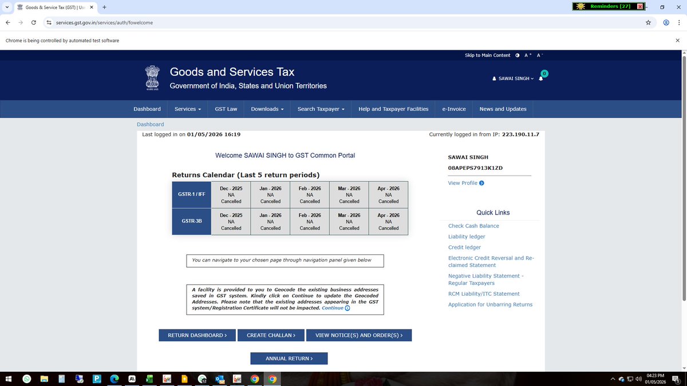
Task: Open Negative Liability Statement - Regular Taxpayers
Action: tap(485, 279)
